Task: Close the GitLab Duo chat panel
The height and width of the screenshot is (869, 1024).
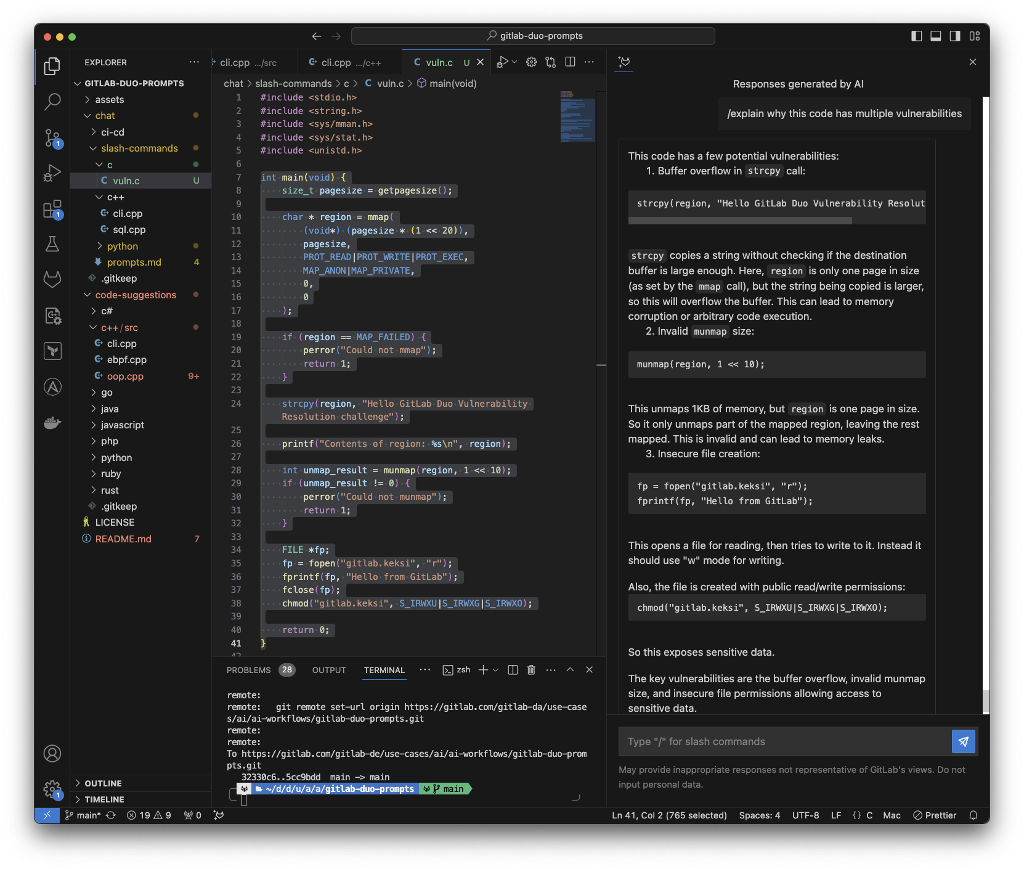Action: point(972,62)
